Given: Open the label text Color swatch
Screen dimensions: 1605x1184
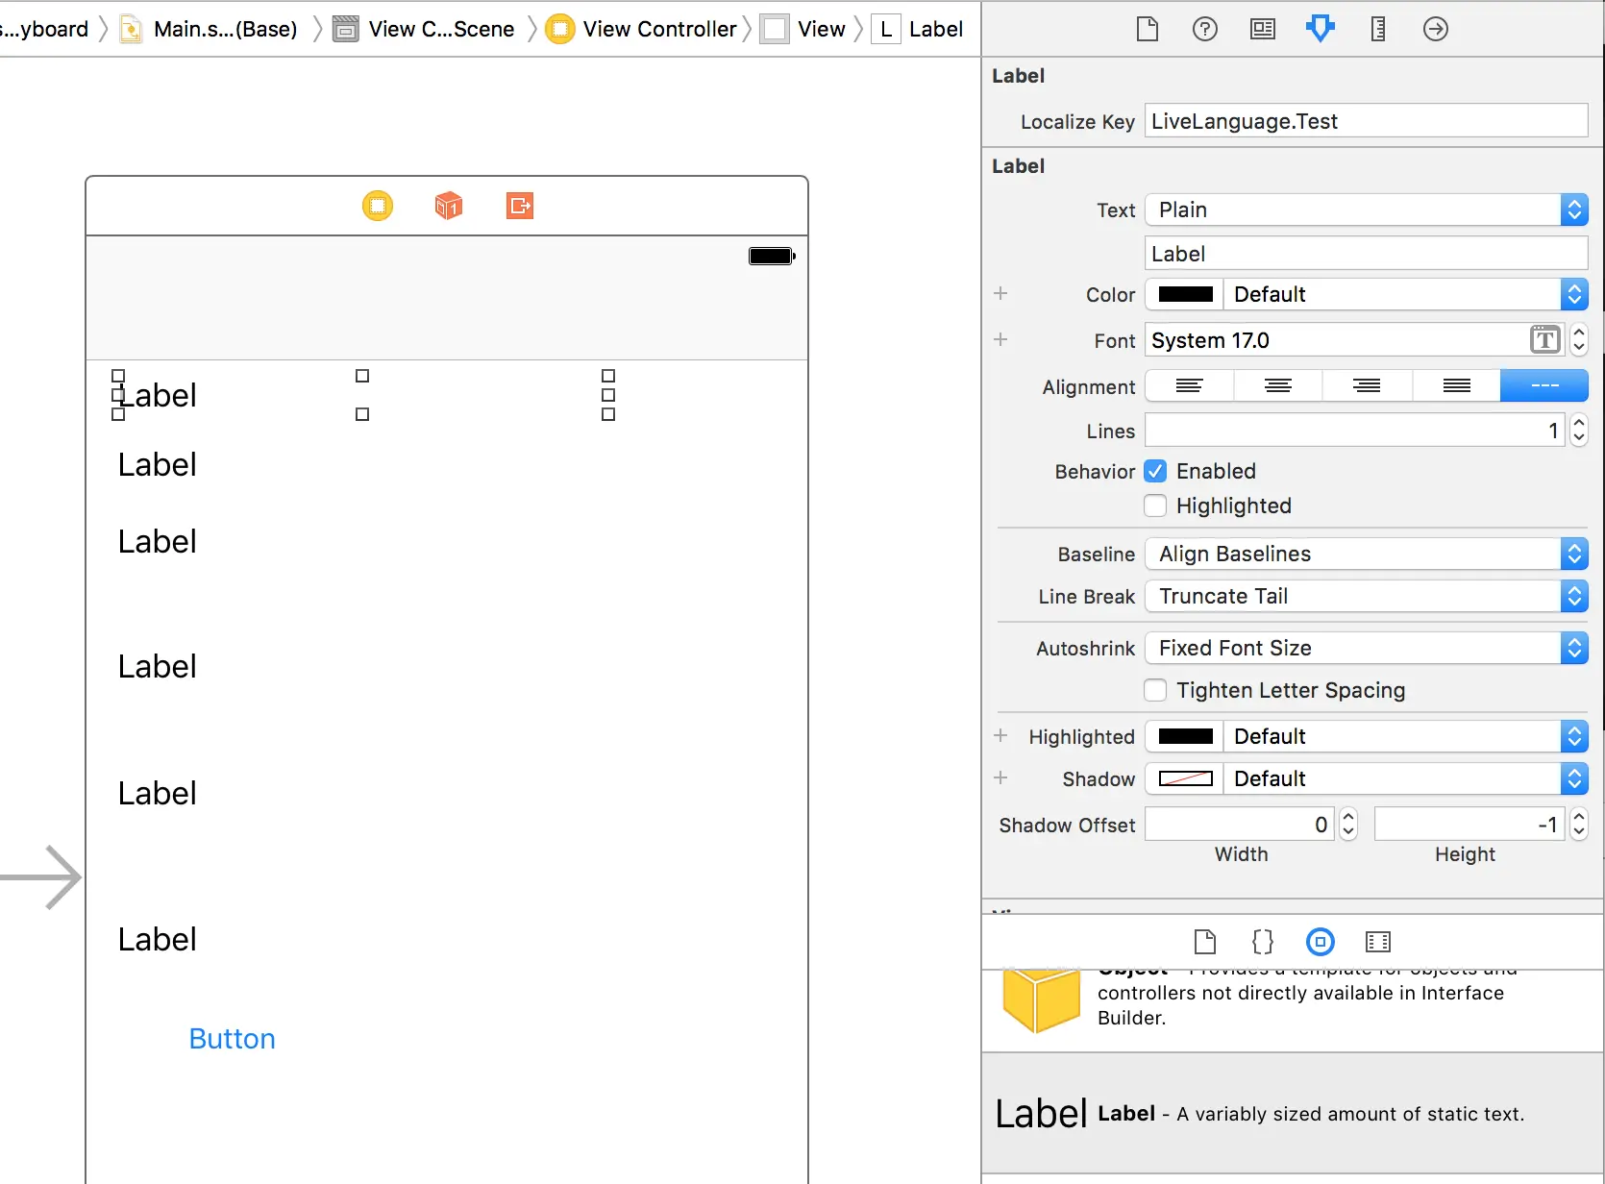Looking at the screenshot, I should (1183, 294).
